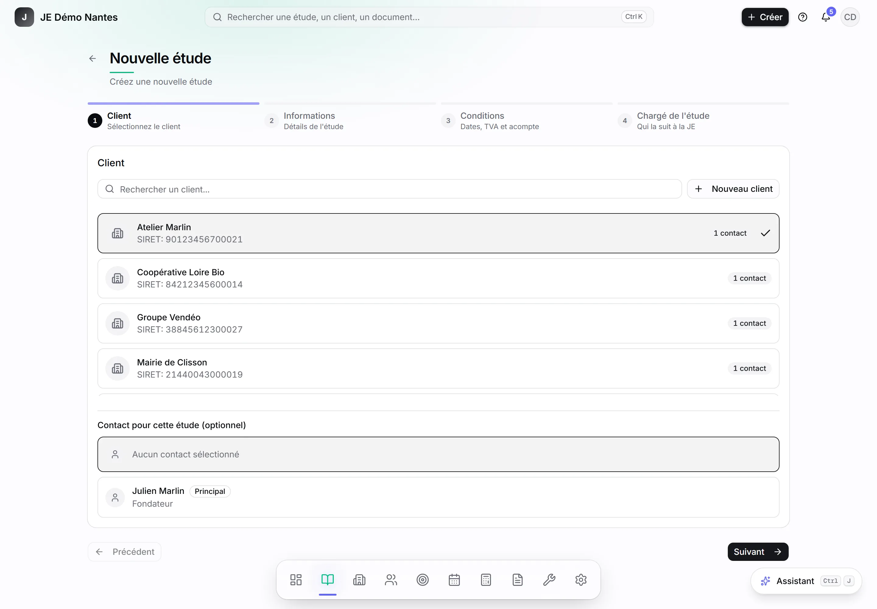877x609 pixels.
Task: Click the 1 contact badge of Coopérative Loire Bio
Action: click(749, 278)
